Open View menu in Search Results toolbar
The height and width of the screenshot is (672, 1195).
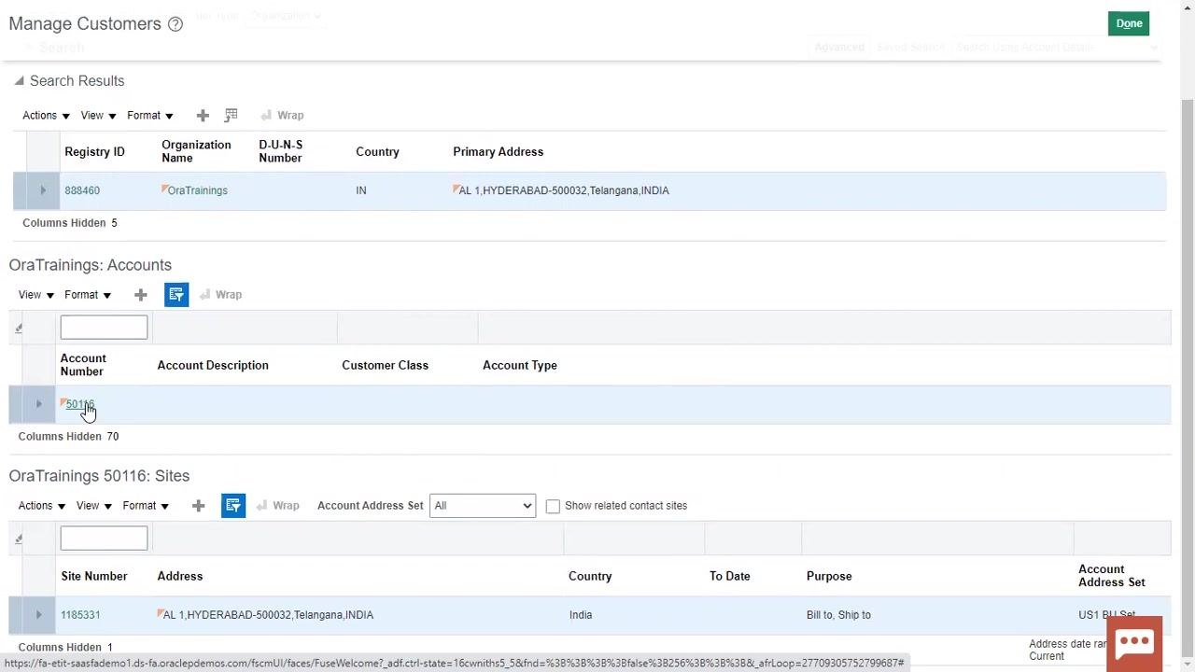pyautogui.click(x=98, y=115)
